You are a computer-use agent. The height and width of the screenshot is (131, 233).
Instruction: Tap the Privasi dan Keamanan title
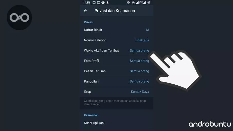point(114,11)
